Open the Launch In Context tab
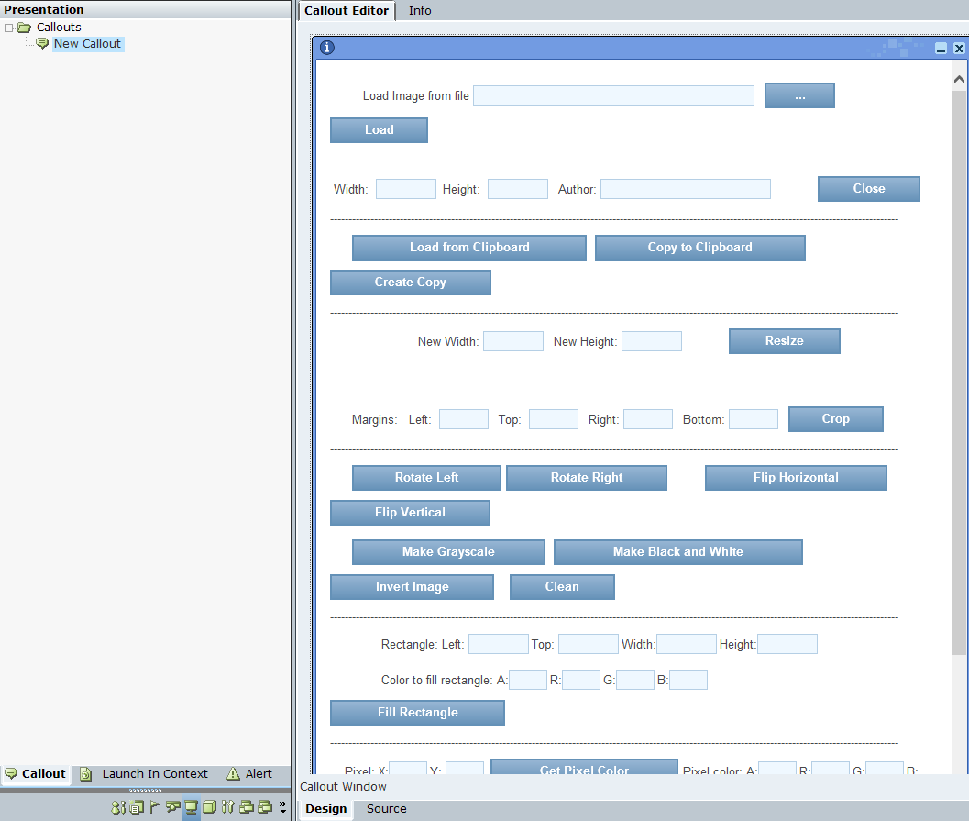The image size is (969, 821). click(x=154, y=773)
